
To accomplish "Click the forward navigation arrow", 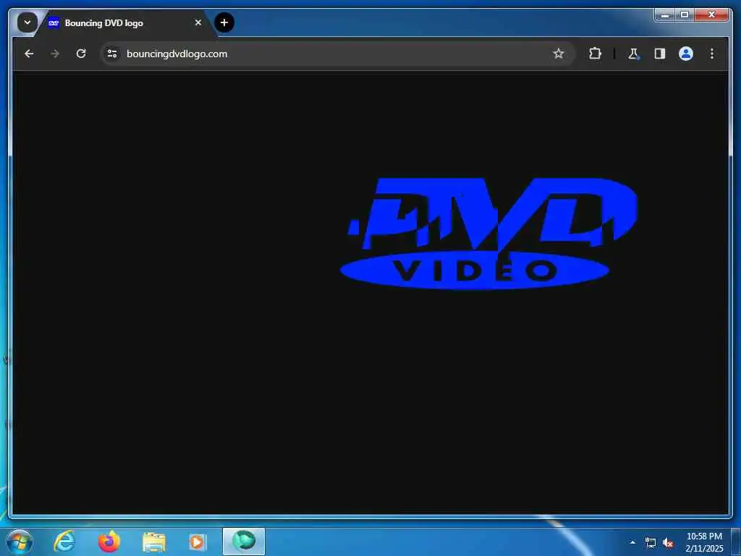I will click(55, 54).
